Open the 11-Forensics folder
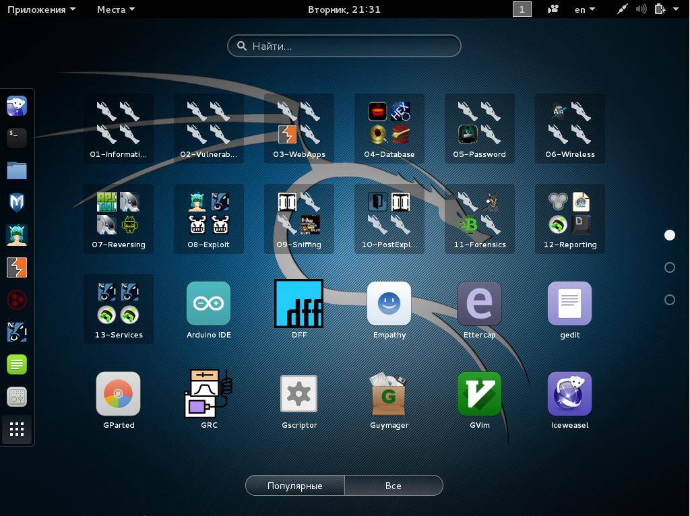 click(x=479, y=219)
